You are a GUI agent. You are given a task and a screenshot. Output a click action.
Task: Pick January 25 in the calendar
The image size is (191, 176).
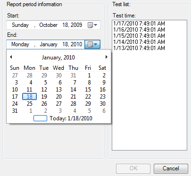29,104
